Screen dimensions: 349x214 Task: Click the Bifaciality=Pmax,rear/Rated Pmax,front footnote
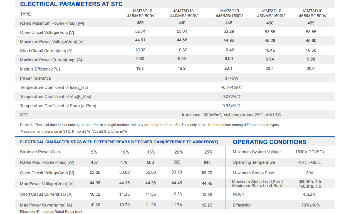coord(50,212)
